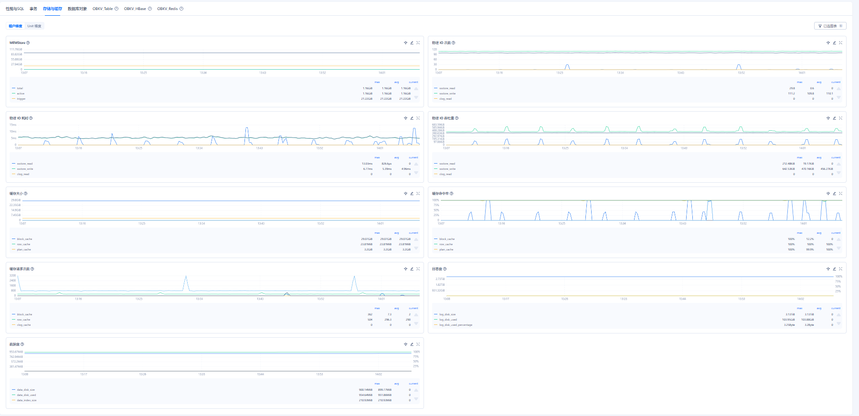
Task: Click the sparkle analysis icon on 物理 IO 耗时 chart
Action: point(405,118)
